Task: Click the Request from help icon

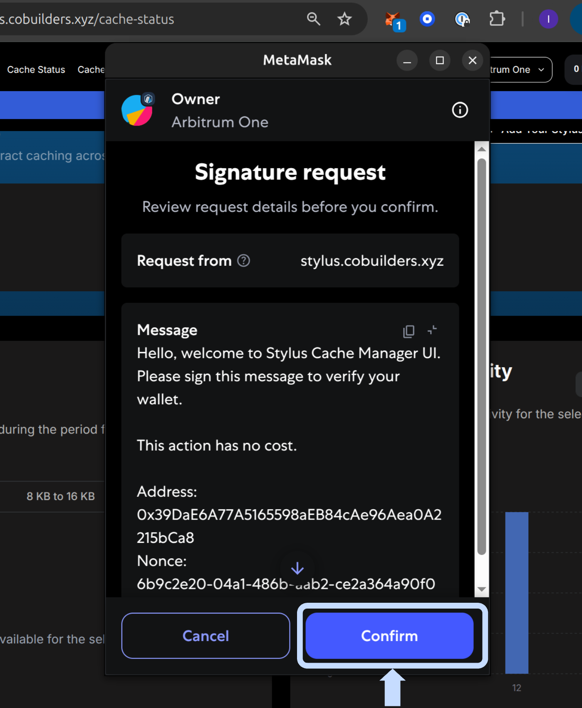Action: (x=243, y=261)
